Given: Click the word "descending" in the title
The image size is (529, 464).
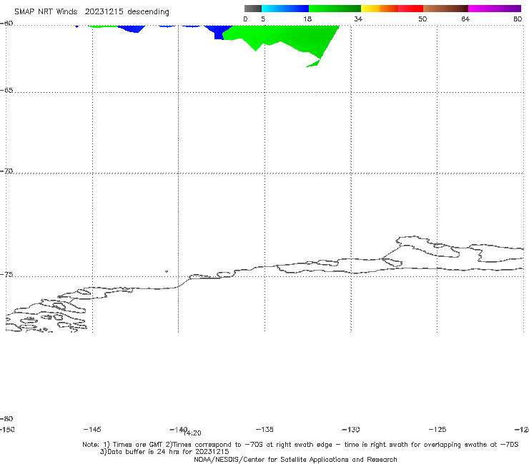Looking at the screenshot, I should click(149, 12).
